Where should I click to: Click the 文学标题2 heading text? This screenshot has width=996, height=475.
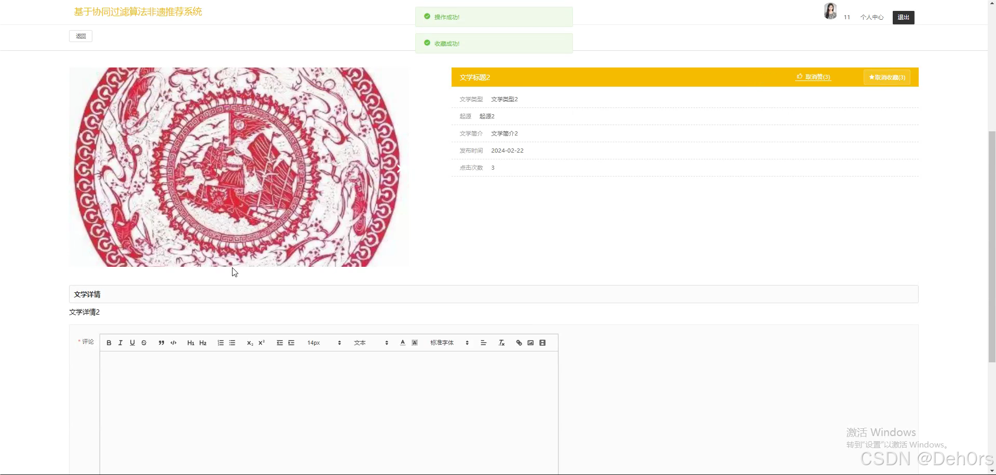pos(475,77)
